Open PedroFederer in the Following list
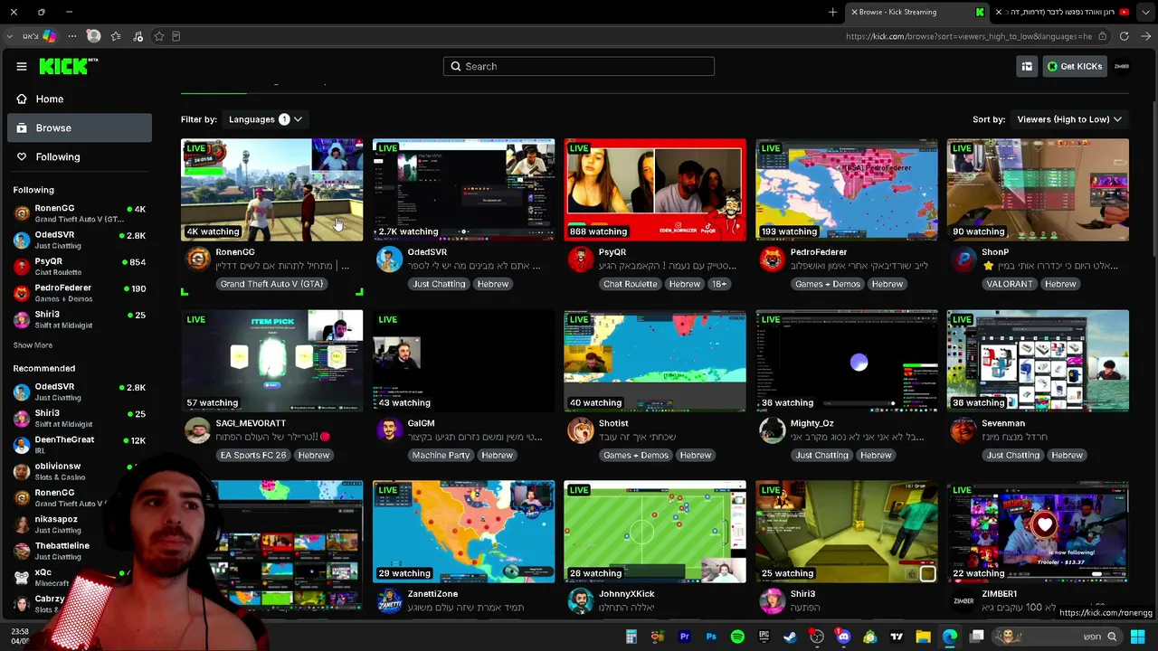The width and height of the screenshot is (1158, 651). pyautogui.click(x=80, y=293)
